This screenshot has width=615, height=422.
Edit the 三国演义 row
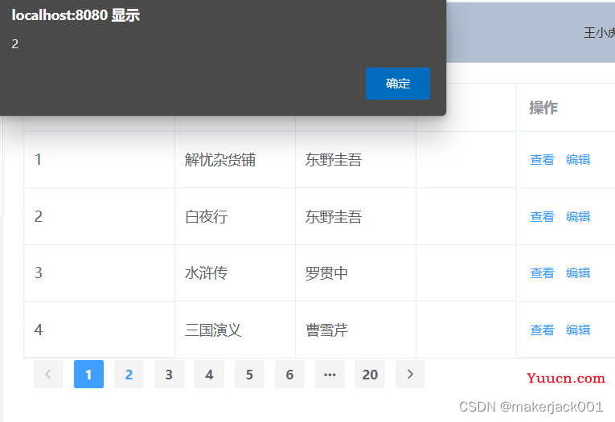click(x=578, y=330)
